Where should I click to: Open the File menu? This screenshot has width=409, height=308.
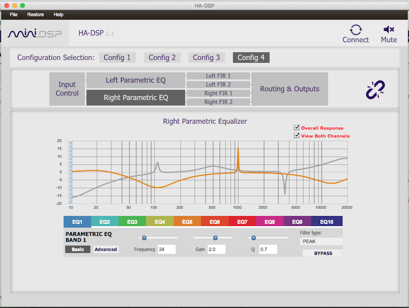click(x=13, y=15)
